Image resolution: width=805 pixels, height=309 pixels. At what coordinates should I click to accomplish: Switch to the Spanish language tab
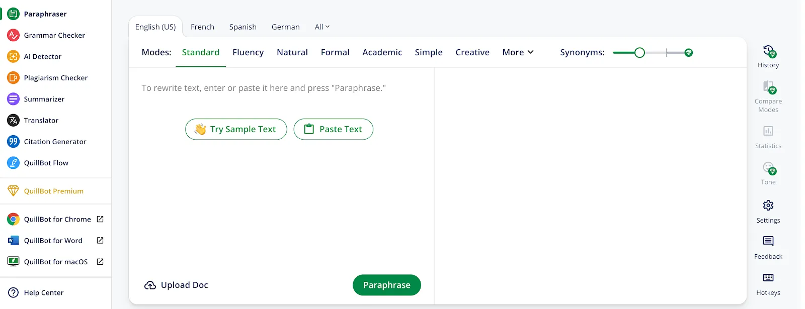243,27
